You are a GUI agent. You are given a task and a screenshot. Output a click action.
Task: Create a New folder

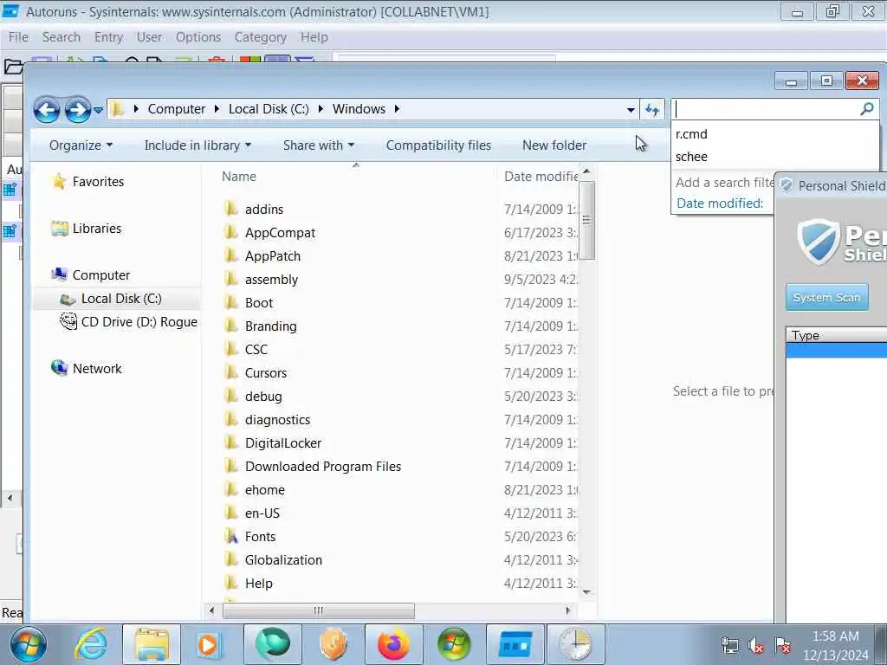point(554,145)
